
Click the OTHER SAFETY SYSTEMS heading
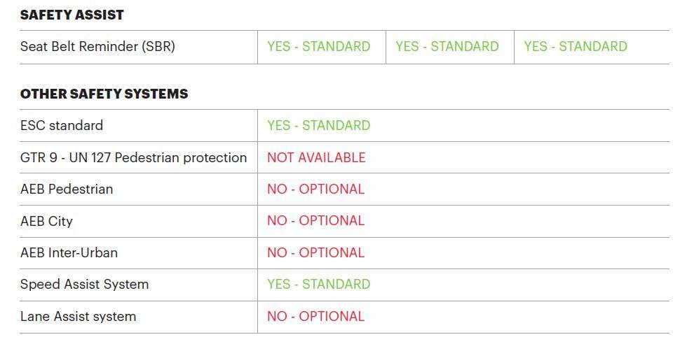coord(104,94)
